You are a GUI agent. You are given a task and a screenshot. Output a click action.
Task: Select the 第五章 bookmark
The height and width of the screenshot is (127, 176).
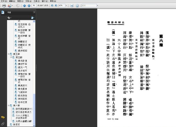pyautogui.click(x=16, y=54)
